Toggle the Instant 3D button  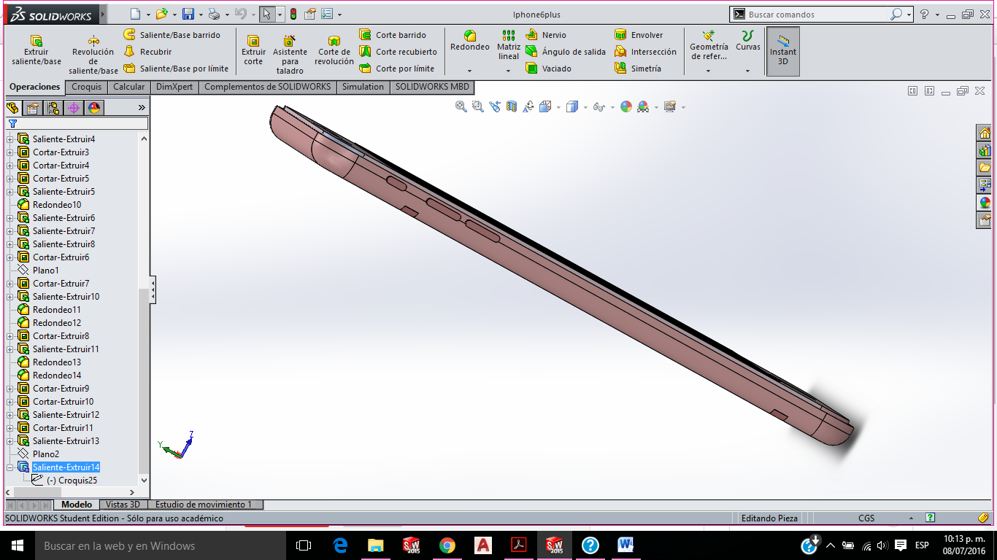pyautogui.click(x=783, y=52)
